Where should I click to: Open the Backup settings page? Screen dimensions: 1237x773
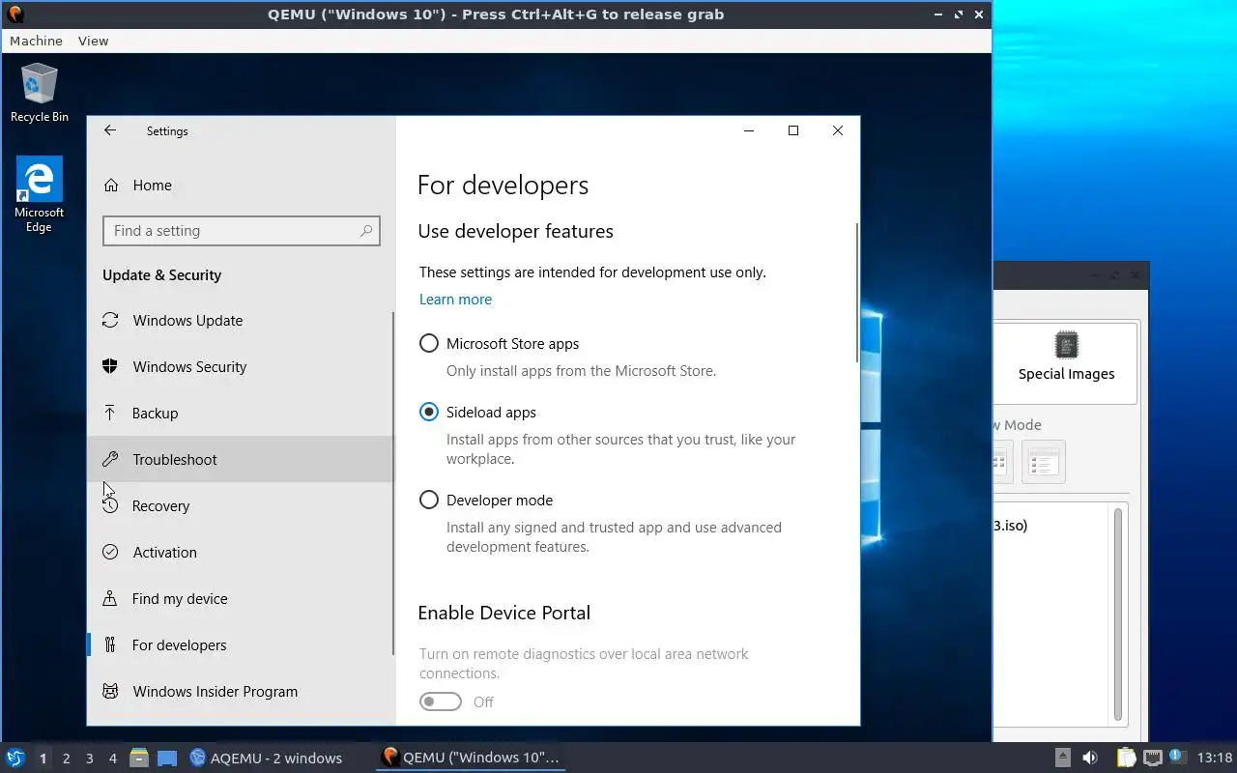240,414
